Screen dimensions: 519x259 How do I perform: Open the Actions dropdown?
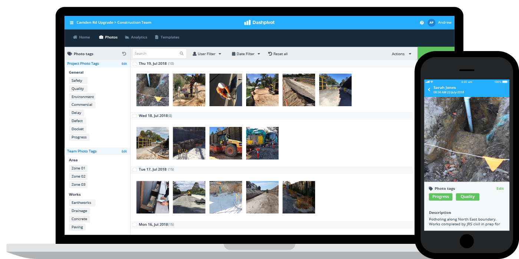coord(401,54)
